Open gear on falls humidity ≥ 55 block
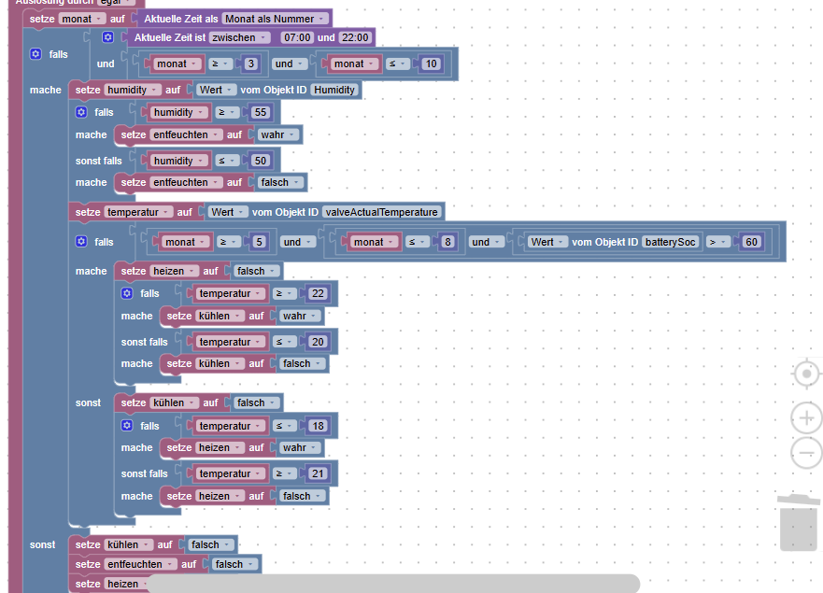This screenshot has height=593, width=823. 81,112
